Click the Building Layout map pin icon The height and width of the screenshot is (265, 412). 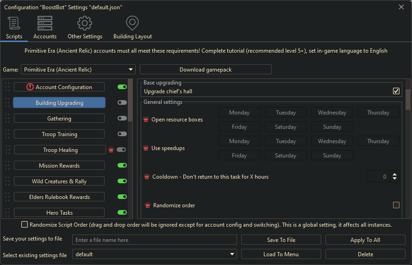[x=132, y=23]
